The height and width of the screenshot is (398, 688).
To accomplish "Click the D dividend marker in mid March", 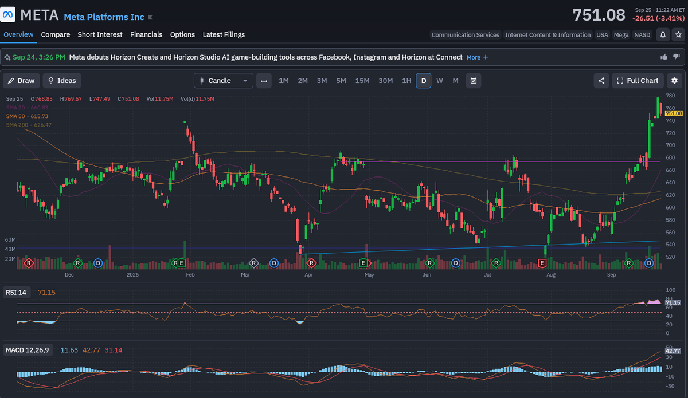I will pyautogui.click(x=274, y=263).
